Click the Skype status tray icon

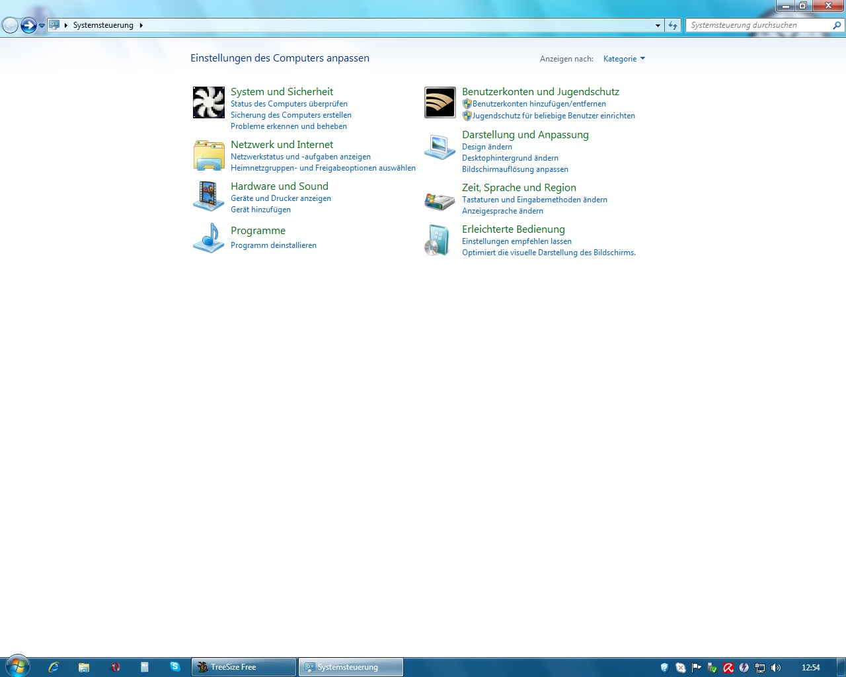click(x=681, y=668)
